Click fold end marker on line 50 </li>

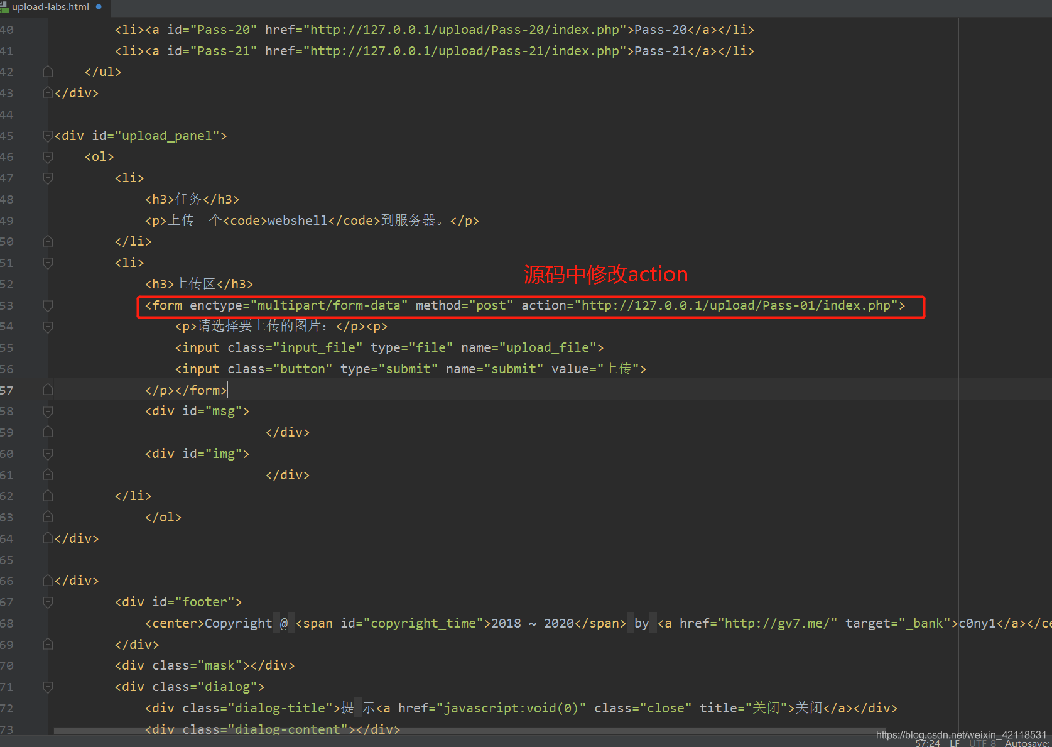pyautogui.click(x=48, y=241)
